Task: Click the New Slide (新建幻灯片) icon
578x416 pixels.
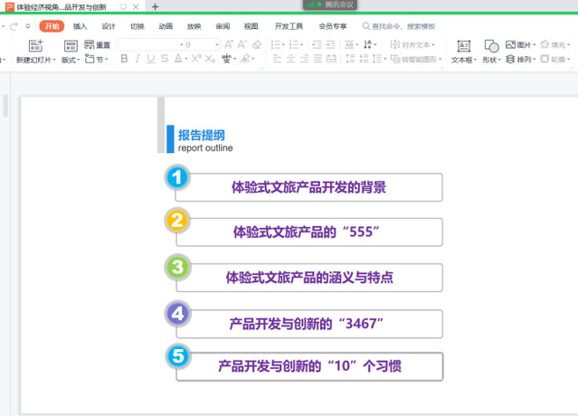Action: coord(35,45)
